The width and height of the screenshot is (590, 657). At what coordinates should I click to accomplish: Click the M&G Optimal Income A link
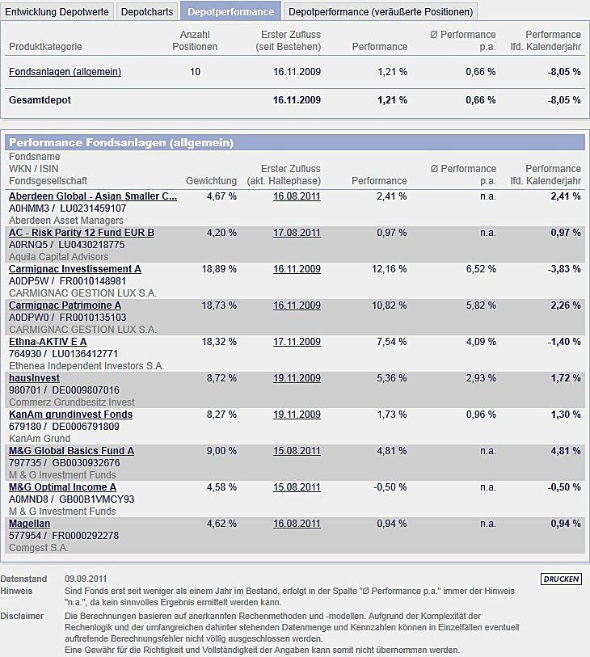[x=62, y=487]
